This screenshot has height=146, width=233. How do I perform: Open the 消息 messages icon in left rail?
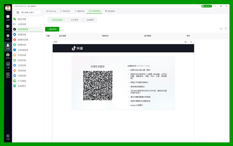[x=8, y=18]
